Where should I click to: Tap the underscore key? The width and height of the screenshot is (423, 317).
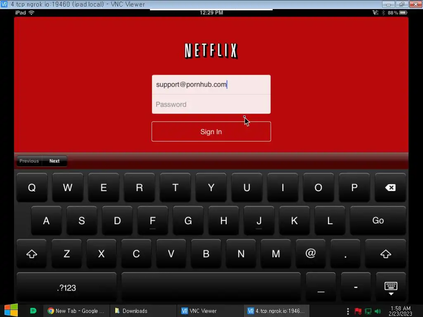tap(321, 287)
